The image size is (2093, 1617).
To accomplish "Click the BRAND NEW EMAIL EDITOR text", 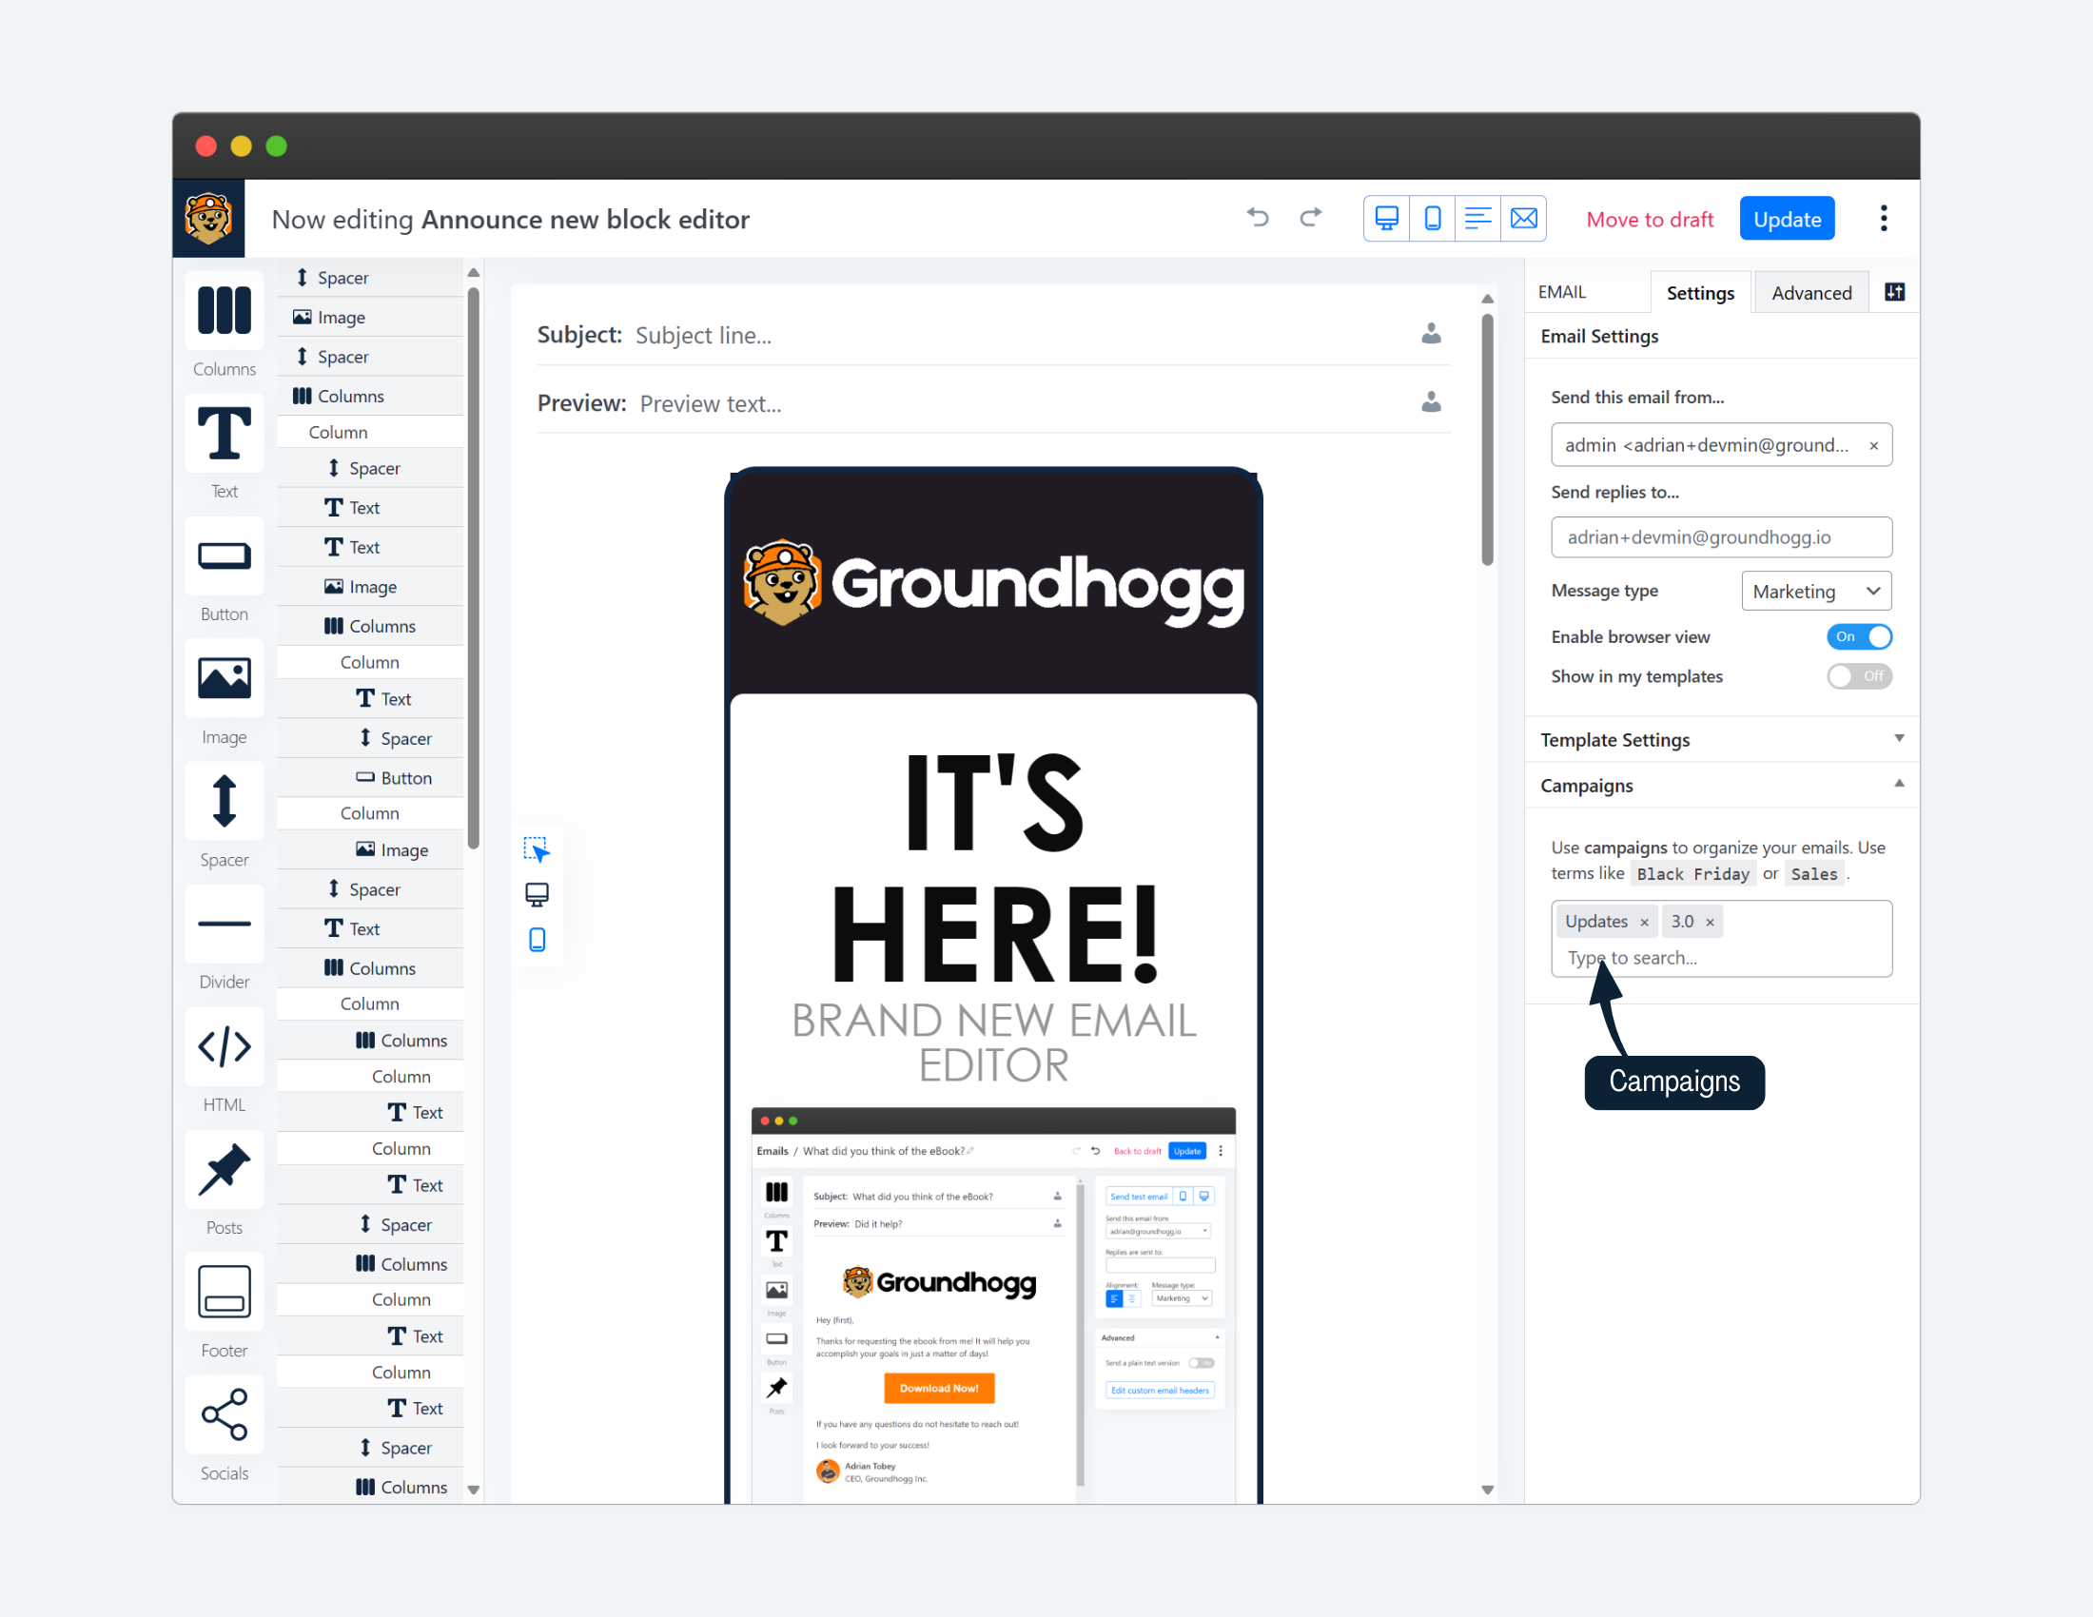I will pyautogui.click(x=994, y=1042).
